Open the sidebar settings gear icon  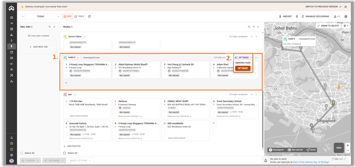(11, 155)
